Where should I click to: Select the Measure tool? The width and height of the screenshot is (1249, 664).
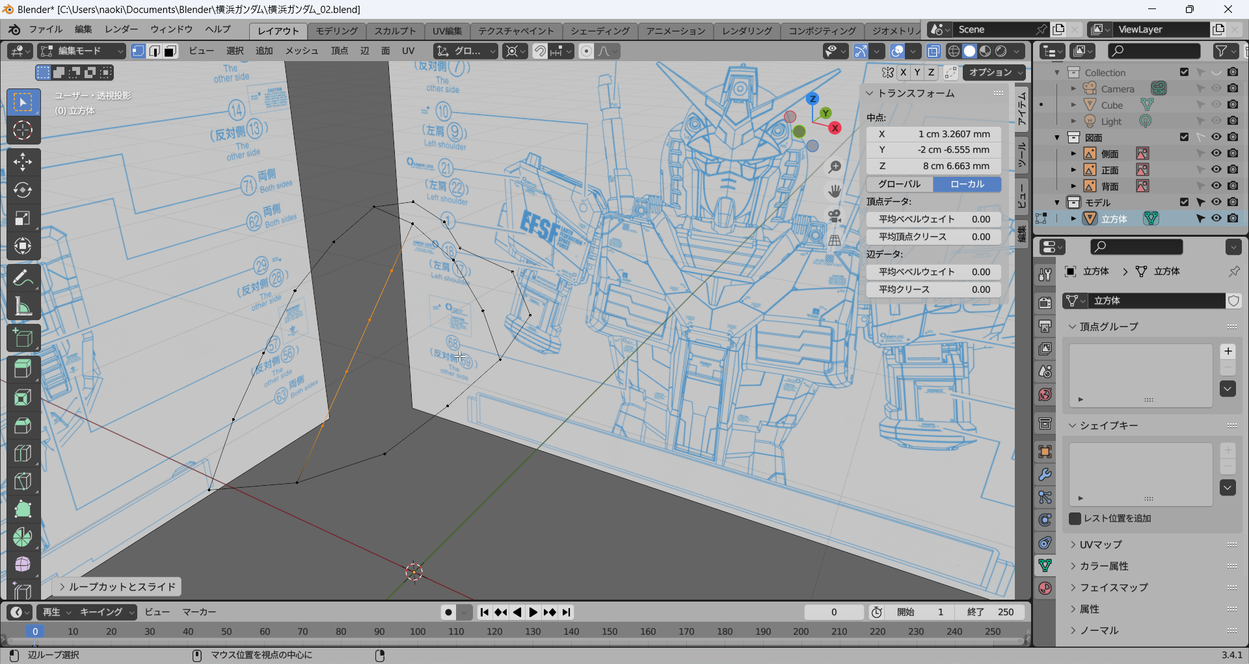coord(23,306)
